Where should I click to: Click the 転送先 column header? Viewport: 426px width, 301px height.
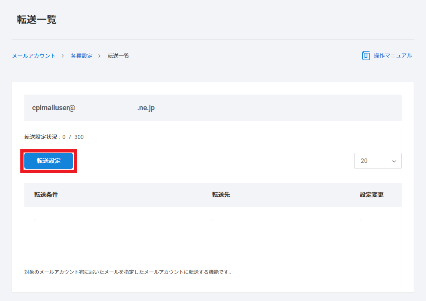pos(221,195)
